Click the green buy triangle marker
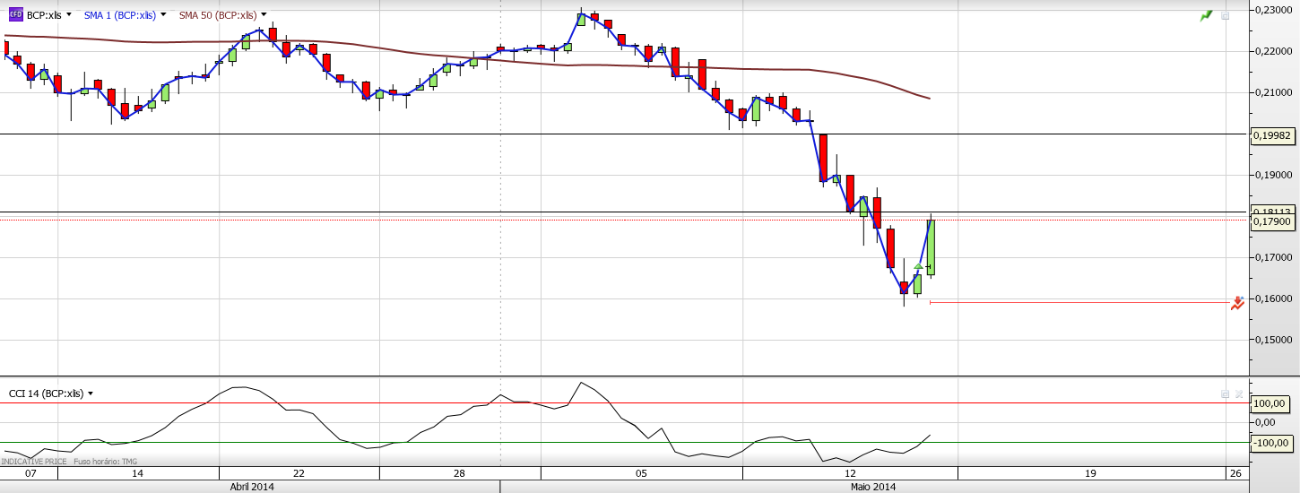The image size is (1300, 493). (x=918, y=266)
